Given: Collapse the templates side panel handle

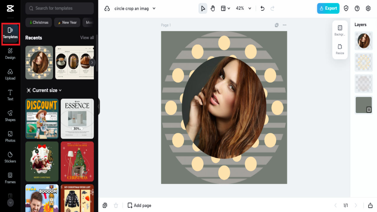Looking at the screenshot, I should pyautogui.click(x=99, y=106).
